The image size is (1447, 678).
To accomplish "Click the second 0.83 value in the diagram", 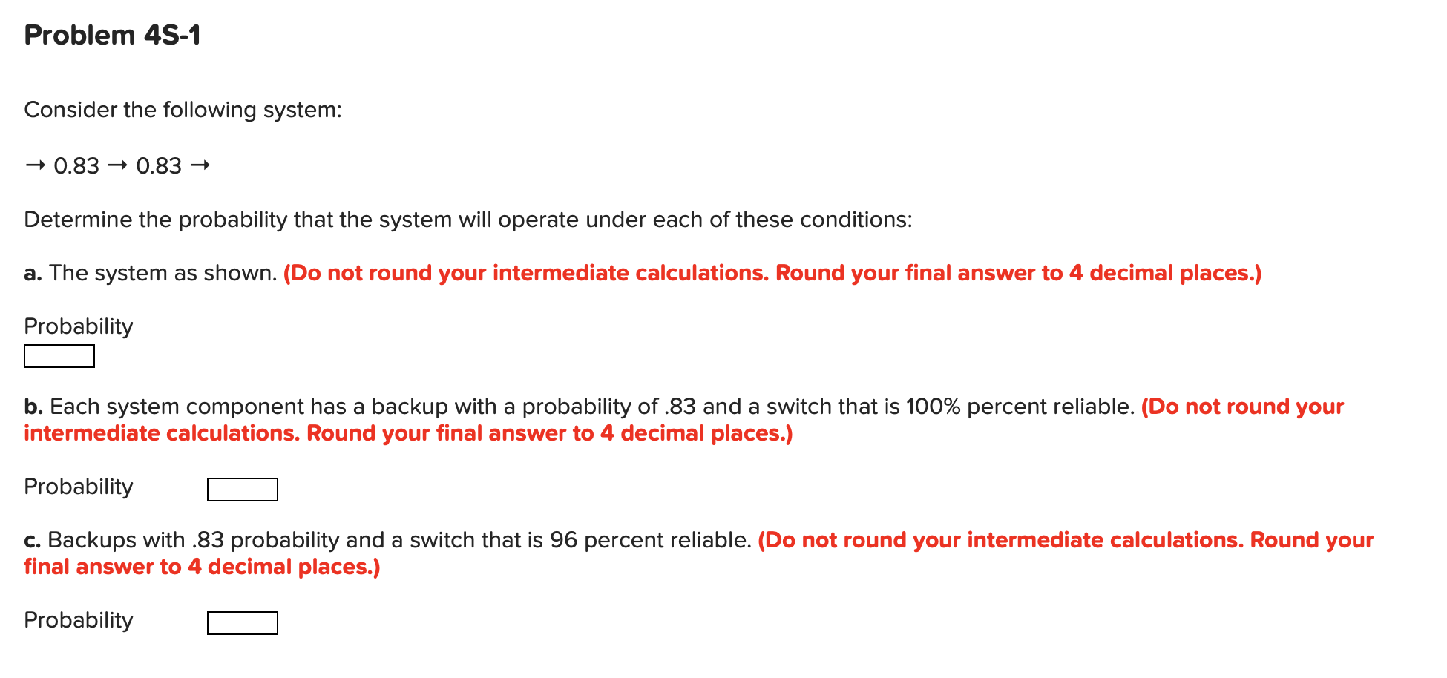I will point(158,165).
